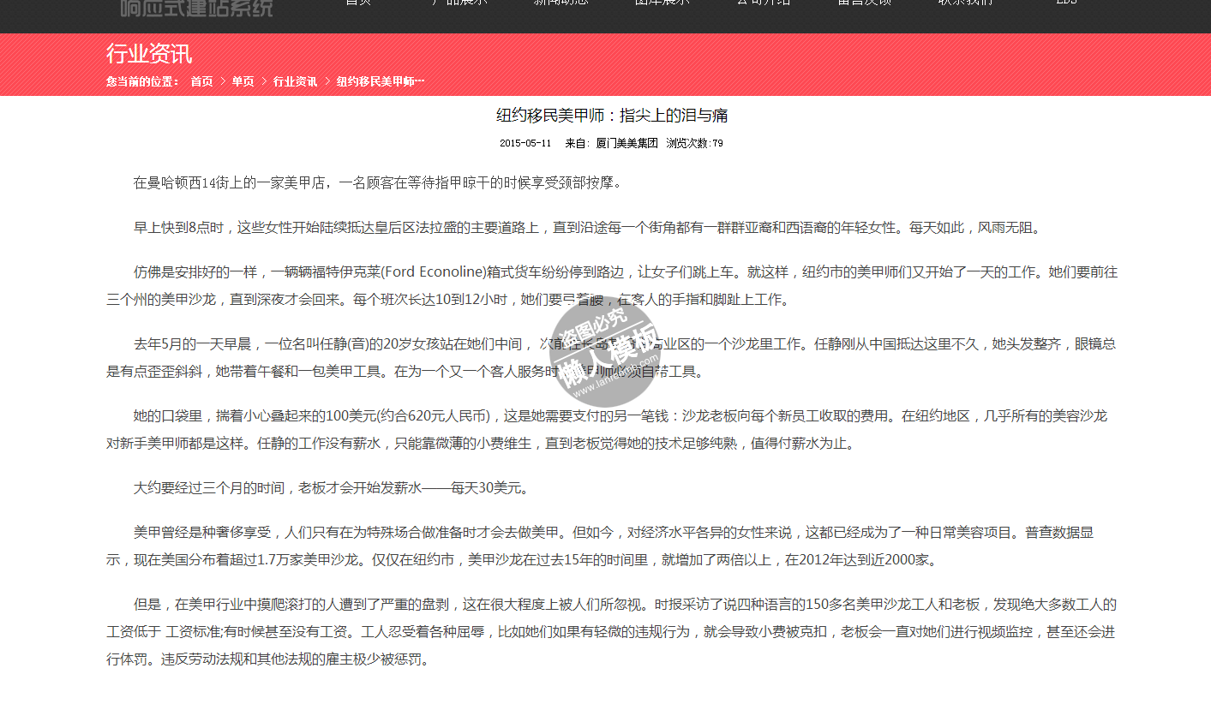Open 联系我们 from the top navigation
1211x704 pixels.
click(965, 3)
